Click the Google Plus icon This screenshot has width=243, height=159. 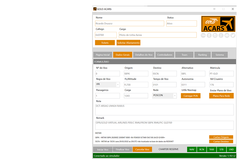click(x=221, y=35)
